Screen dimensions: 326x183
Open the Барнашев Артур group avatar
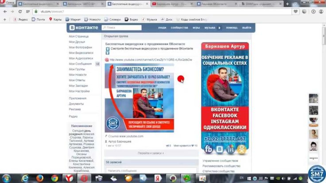click(x=225, y=99)
